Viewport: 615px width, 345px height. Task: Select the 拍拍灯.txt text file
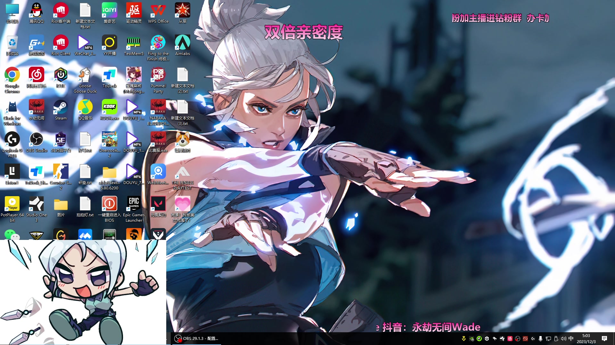[85, 207]
